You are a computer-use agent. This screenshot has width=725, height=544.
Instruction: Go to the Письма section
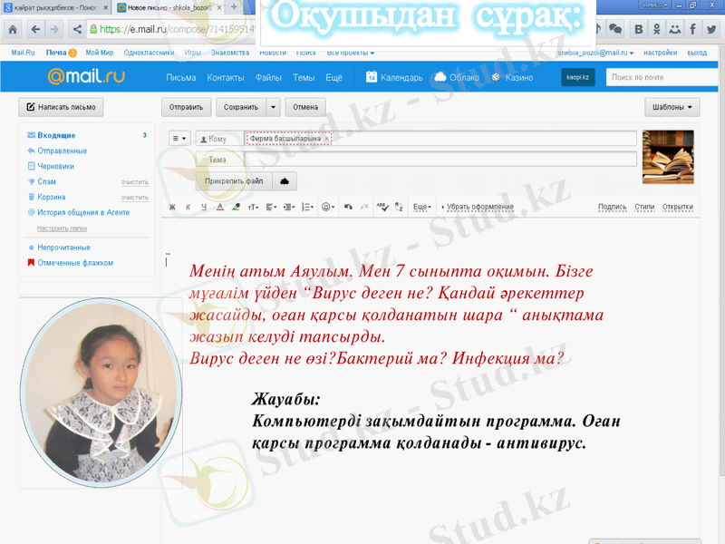click(181, 78)
